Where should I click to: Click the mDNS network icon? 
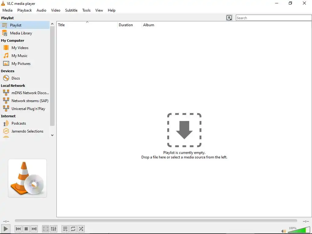[x=6, y=93]
